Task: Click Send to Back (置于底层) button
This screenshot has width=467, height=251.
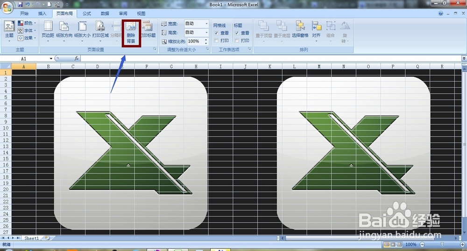Action: 282,32
